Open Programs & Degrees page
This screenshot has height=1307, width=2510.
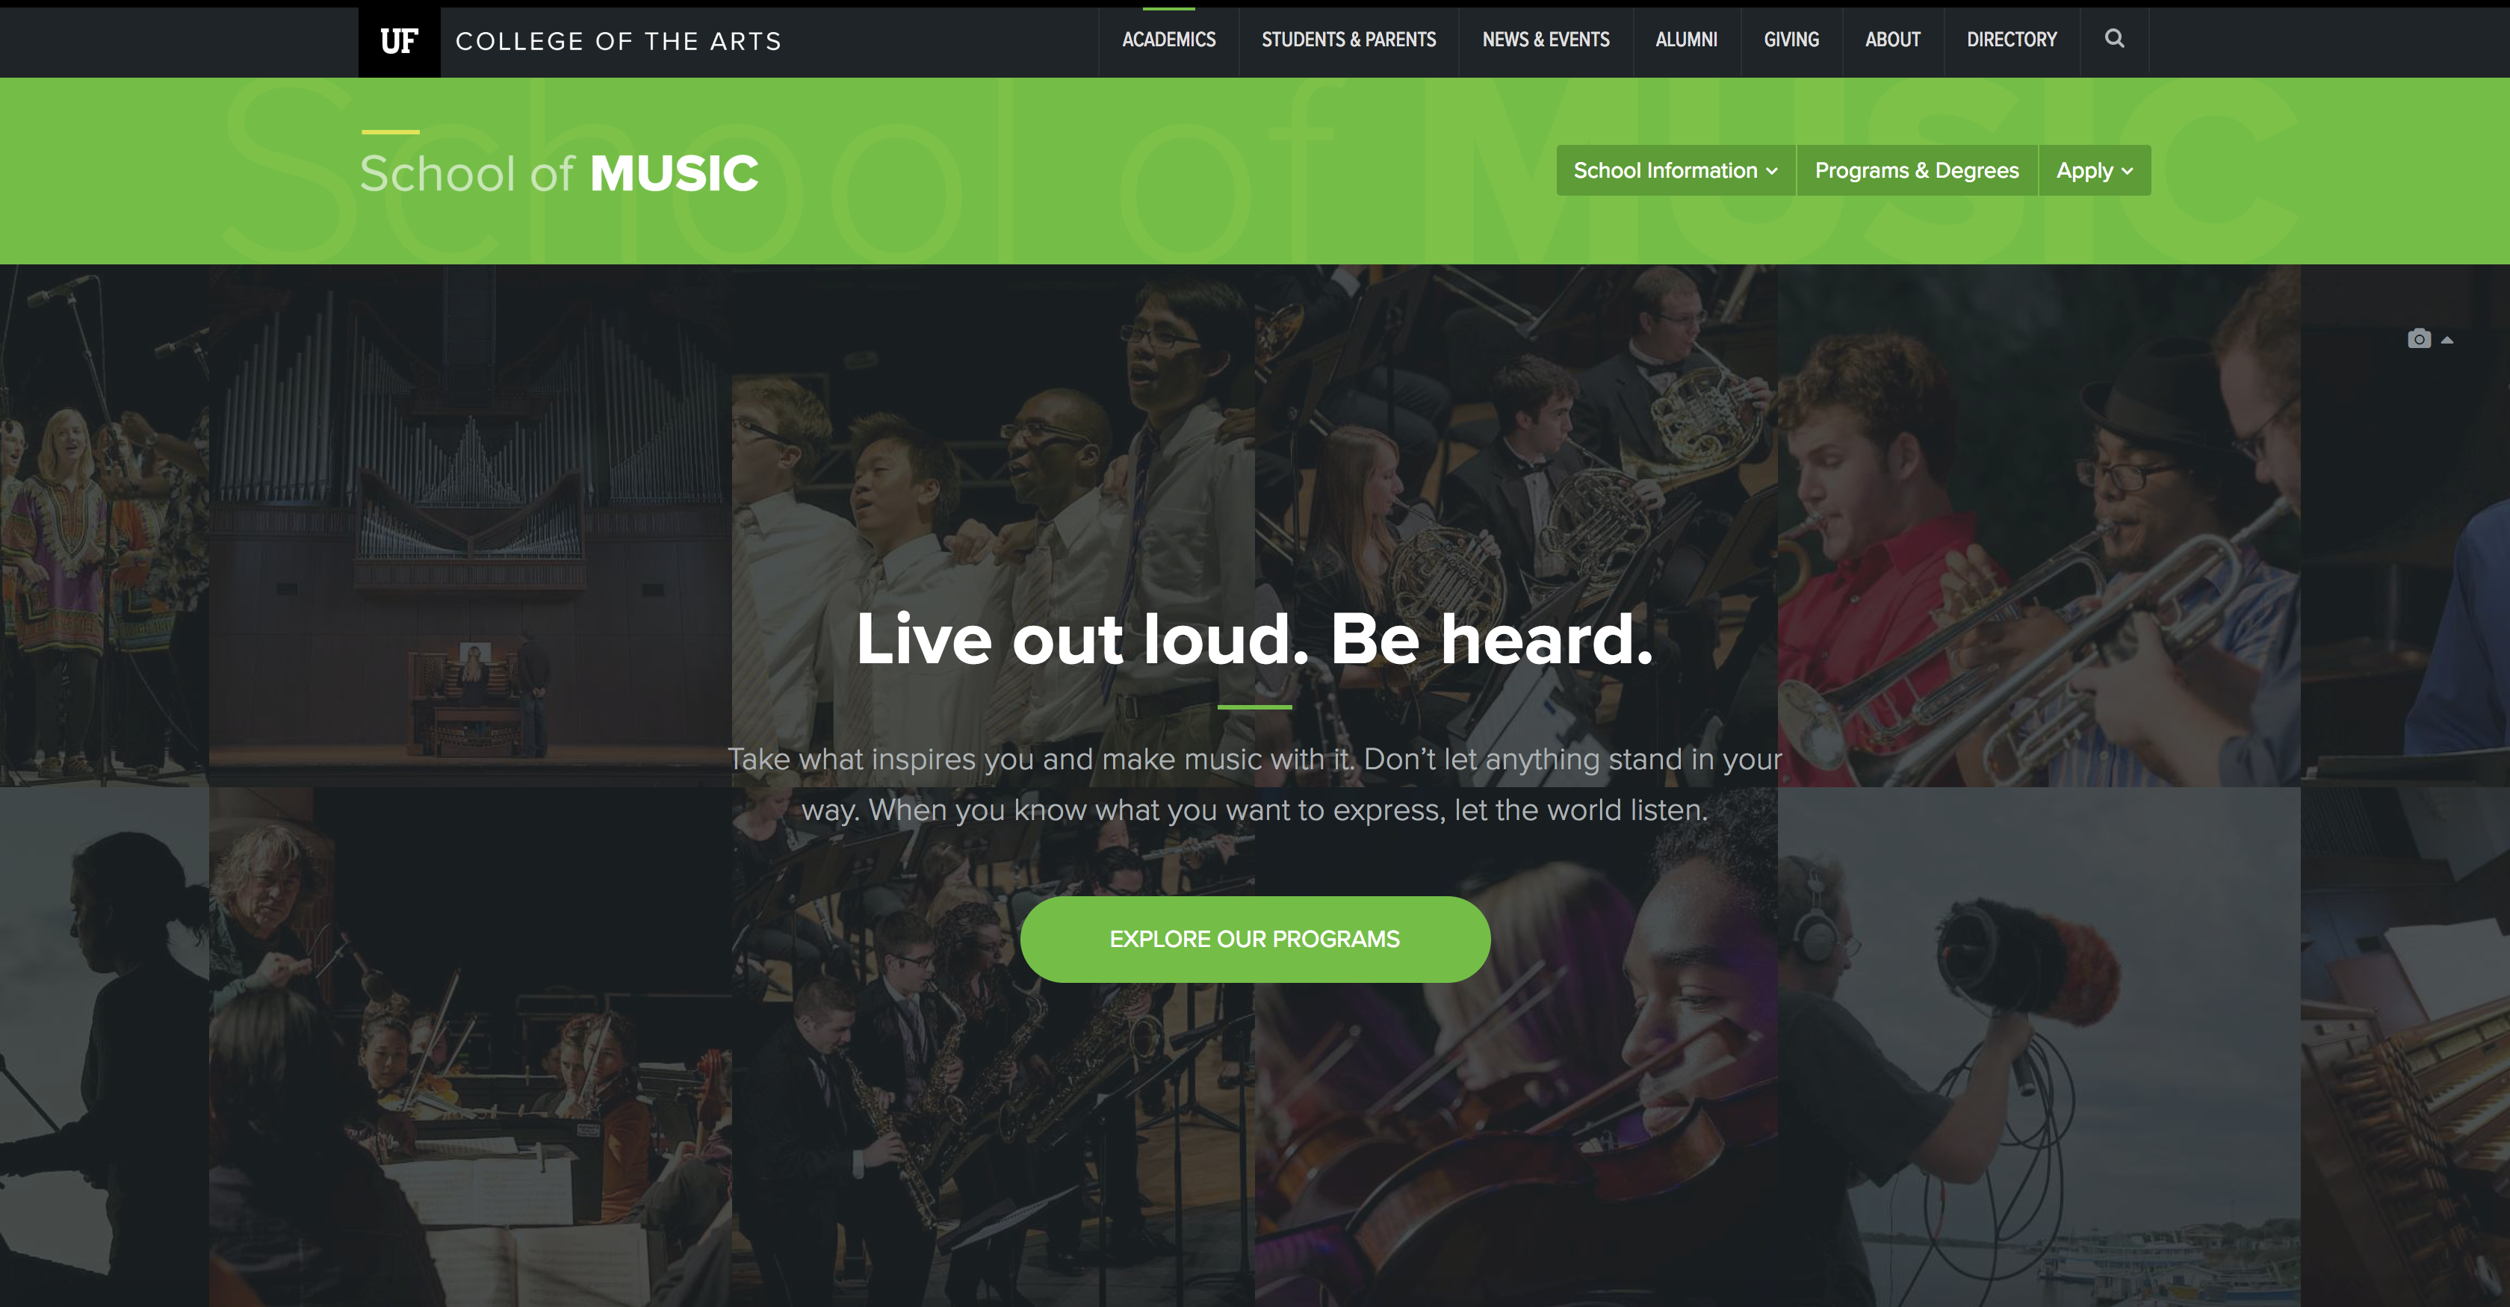(x=1917, y=170)
